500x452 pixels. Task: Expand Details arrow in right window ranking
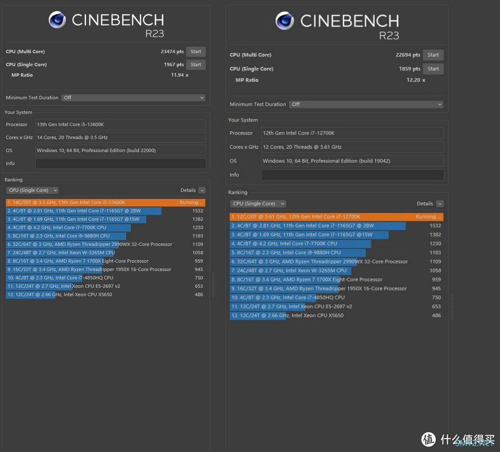[440, 204]
